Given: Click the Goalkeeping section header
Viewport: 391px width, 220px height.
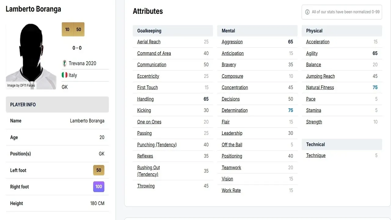Looking at the screenshot, I should (x=173, y=31).
